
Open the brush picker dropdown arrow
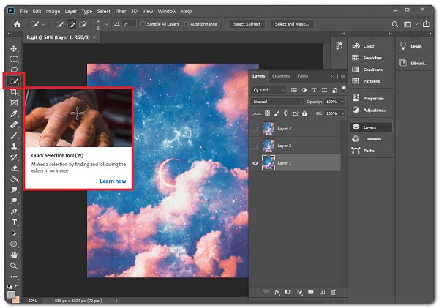pyautogui.click(x=107, y=24)
